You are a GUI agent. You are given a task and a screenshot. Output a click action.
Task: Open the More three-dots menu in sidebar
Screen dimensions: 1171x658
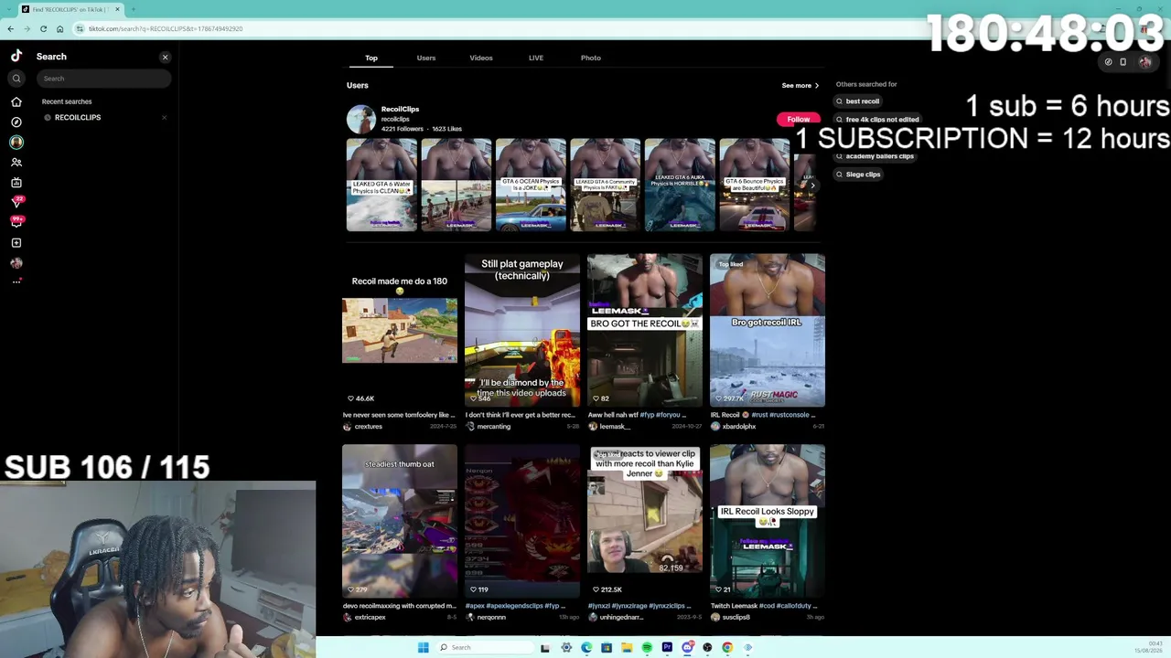pos(16,281)
